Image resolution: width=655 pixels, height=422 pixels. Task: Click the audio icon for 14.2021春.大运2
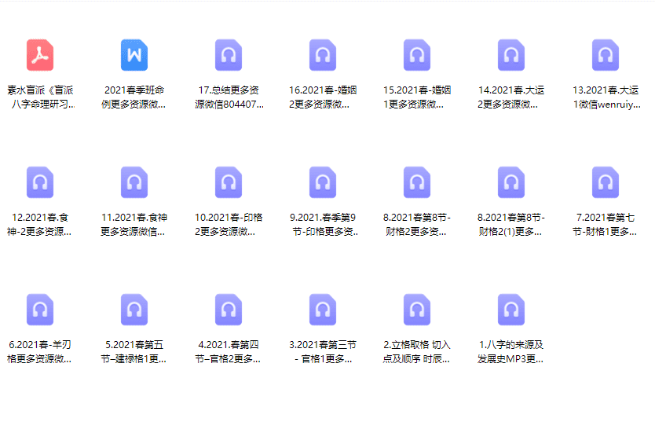pyautogui.click(x=511, y=55)
